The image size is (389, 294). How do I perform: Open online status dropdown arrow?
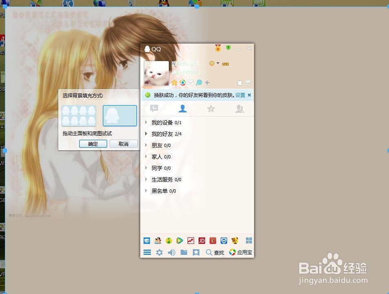218,63
